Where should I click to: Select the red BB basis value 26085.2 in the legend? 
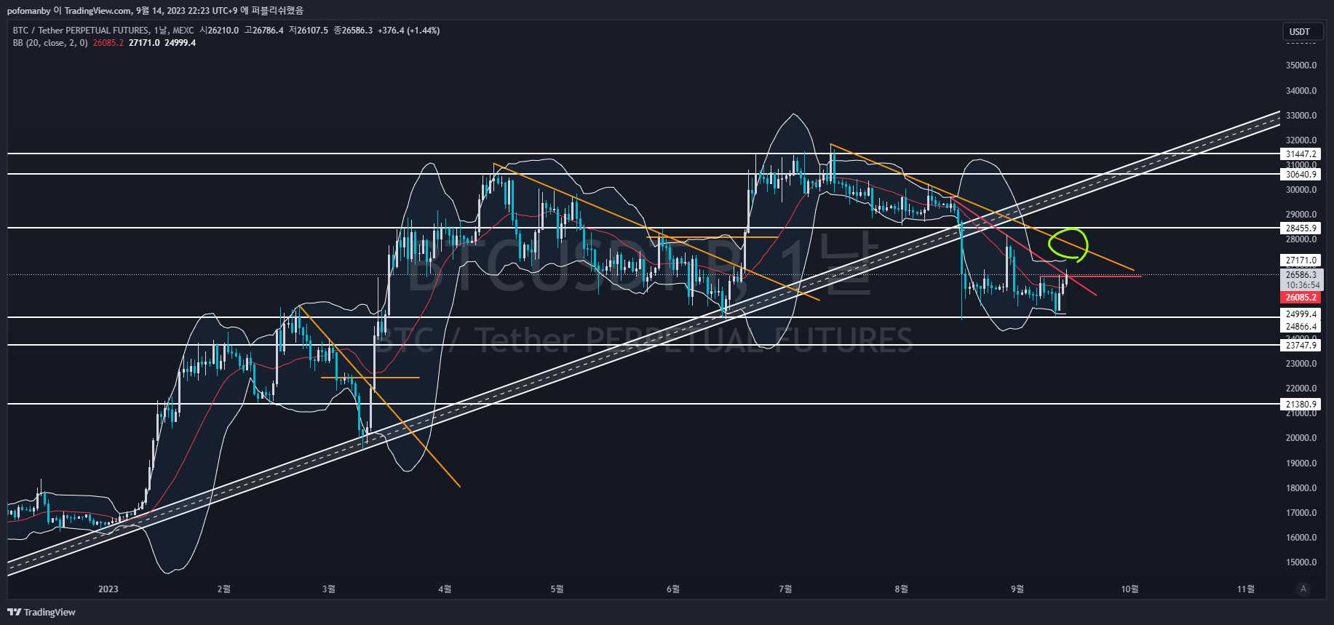(x=108, y=43)
